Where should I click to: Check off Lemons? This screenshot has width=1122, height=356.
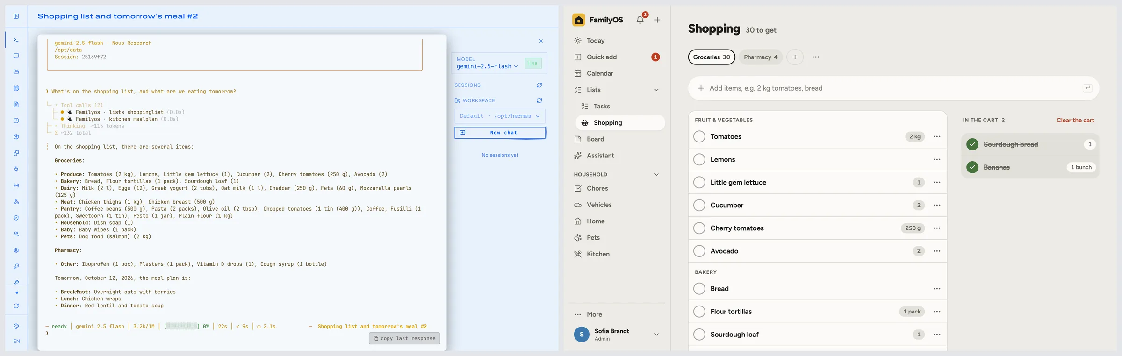click(699, 159)
